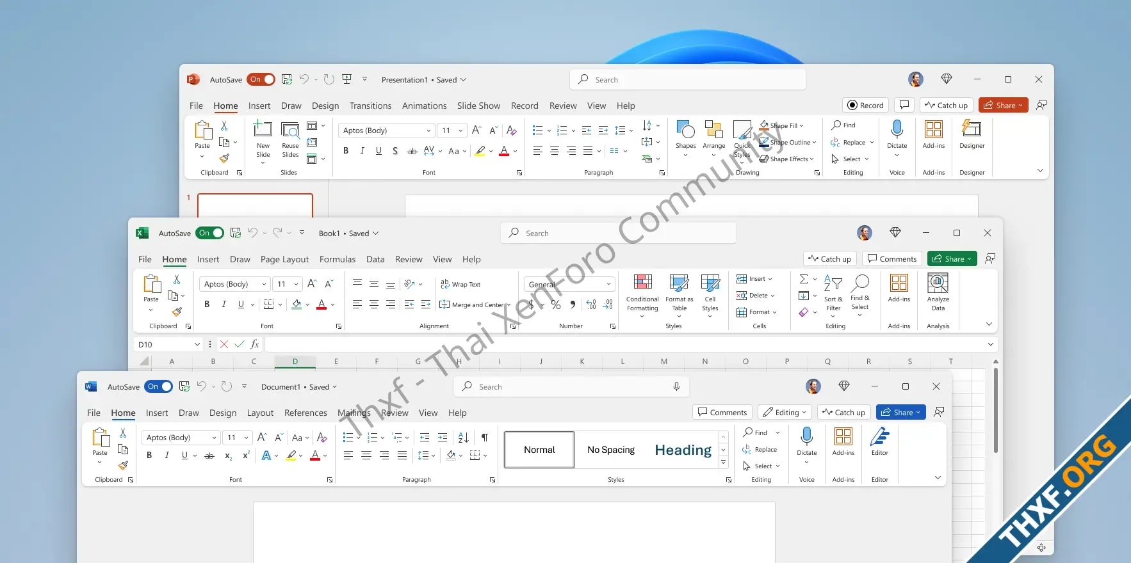
Task: Open PowerPoint font name dropdown
Action: (x=428, y=131)
